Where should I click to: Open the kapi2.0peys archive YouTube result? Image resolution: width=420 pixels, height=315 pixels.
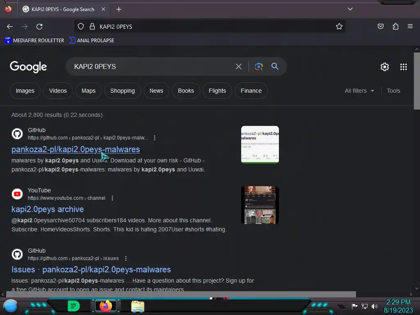click(48, 209)
